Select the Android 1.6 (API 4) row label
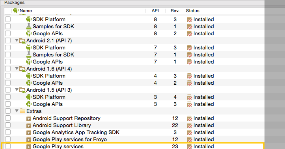 point(49,69)
